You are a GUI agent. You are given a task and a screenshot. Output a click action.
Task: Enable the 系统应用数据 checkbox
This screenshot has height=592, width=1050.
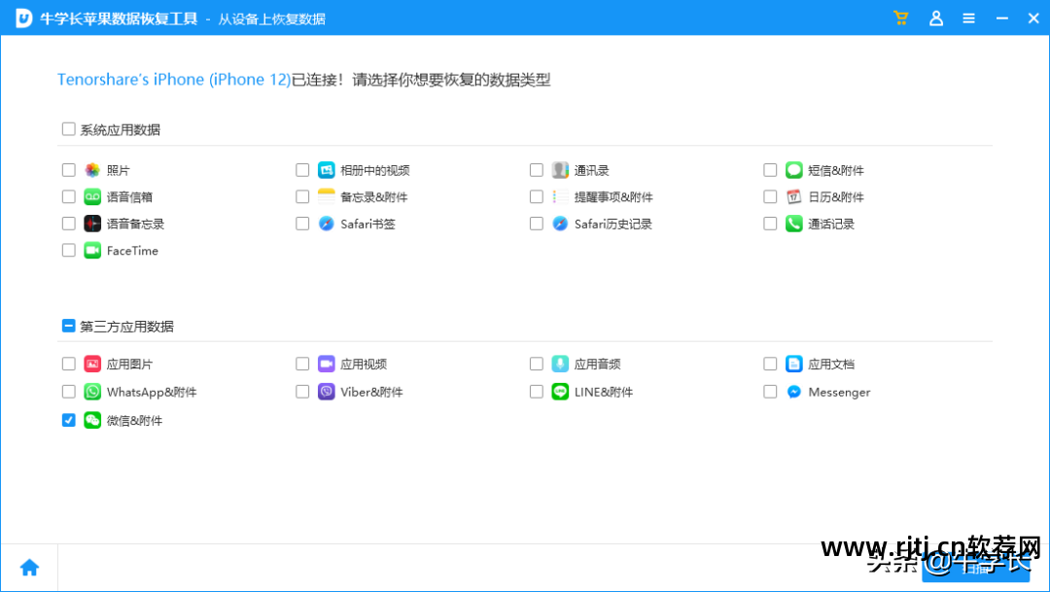click(x=68, y=128)
